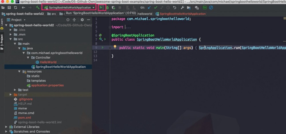This screenshot has height=134, width=286.
Task: Open Project panel gear options
Action: click(82, 20)
